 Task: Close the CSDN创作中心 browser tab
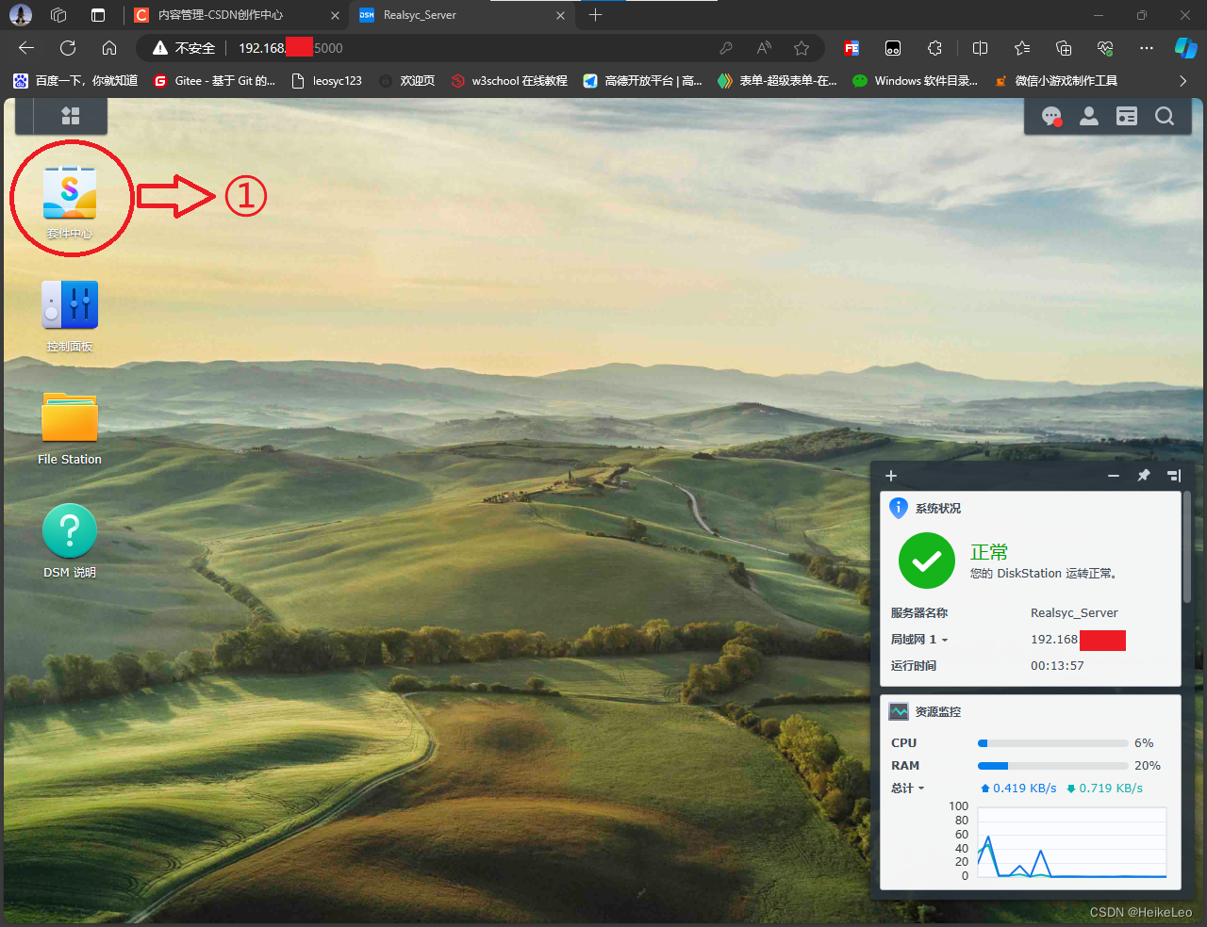coord(335,15)
